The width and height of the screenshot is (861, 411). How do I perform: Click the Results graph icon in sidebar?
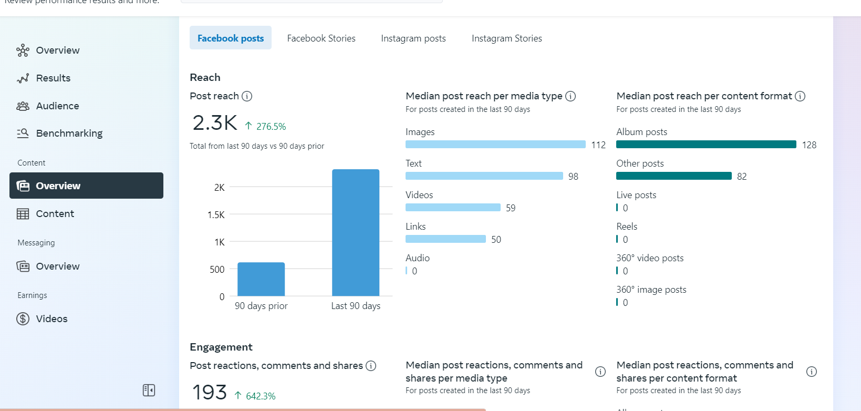(23, 78)
